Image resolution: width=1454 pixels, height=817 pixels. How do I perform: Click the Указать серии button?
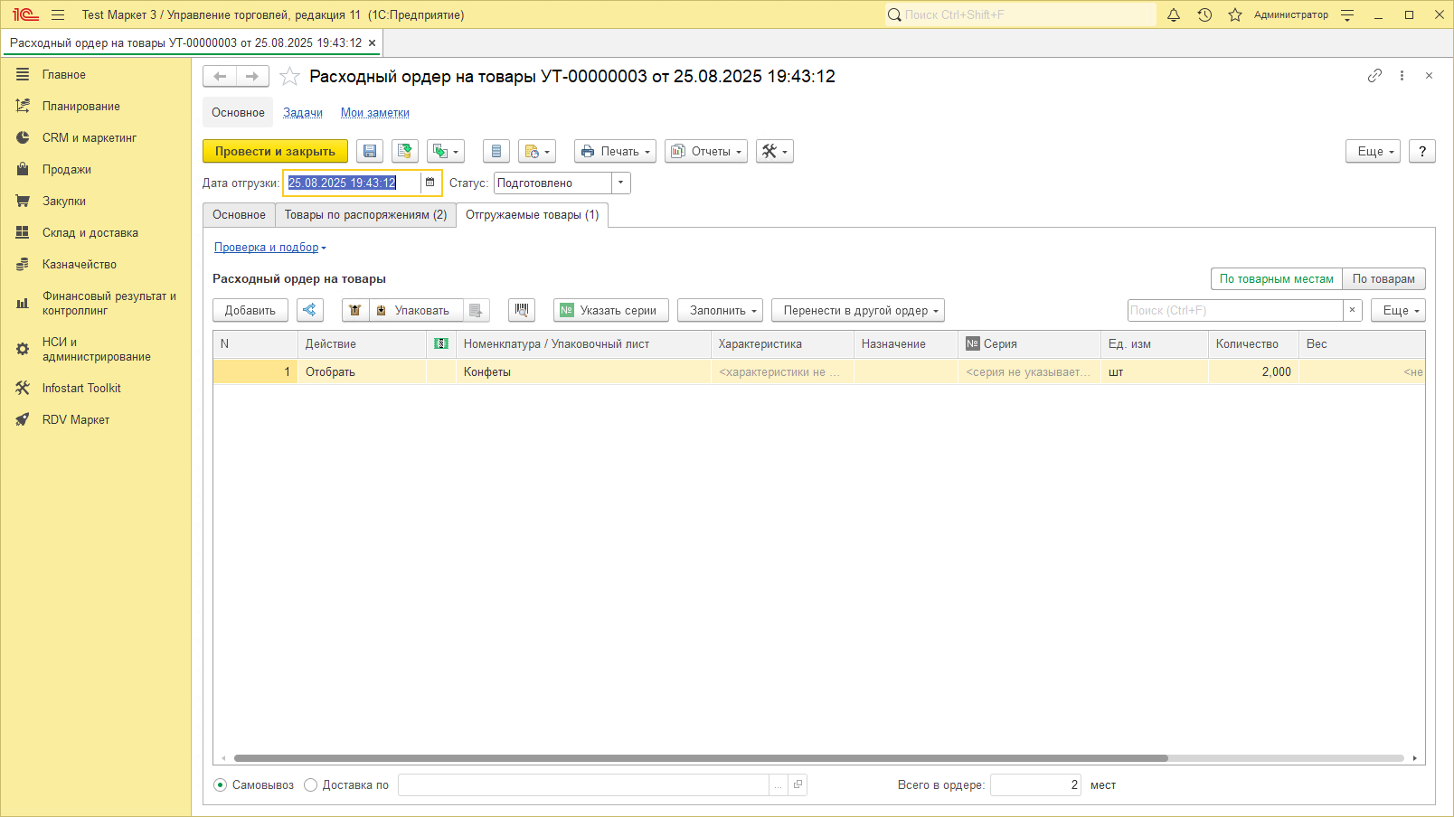pyautogui.click(x=611, y=310)
